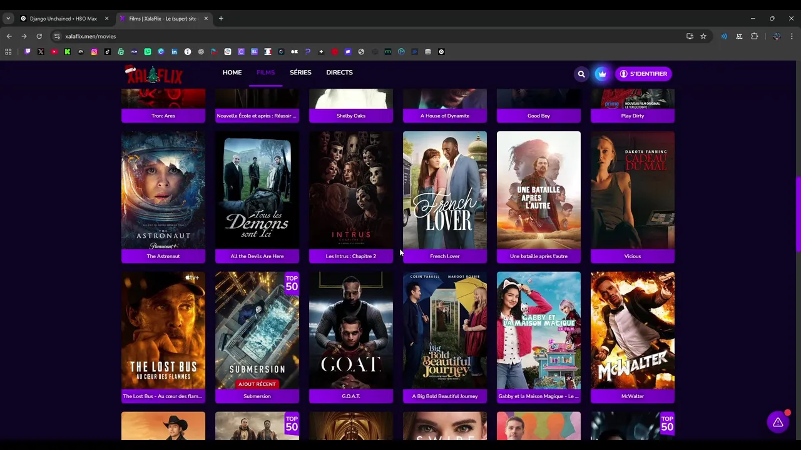Viewport: 801px width, 450px height.
Task: Click the page vertical scrollbar thumb
Action: click(x=797, y=214)
